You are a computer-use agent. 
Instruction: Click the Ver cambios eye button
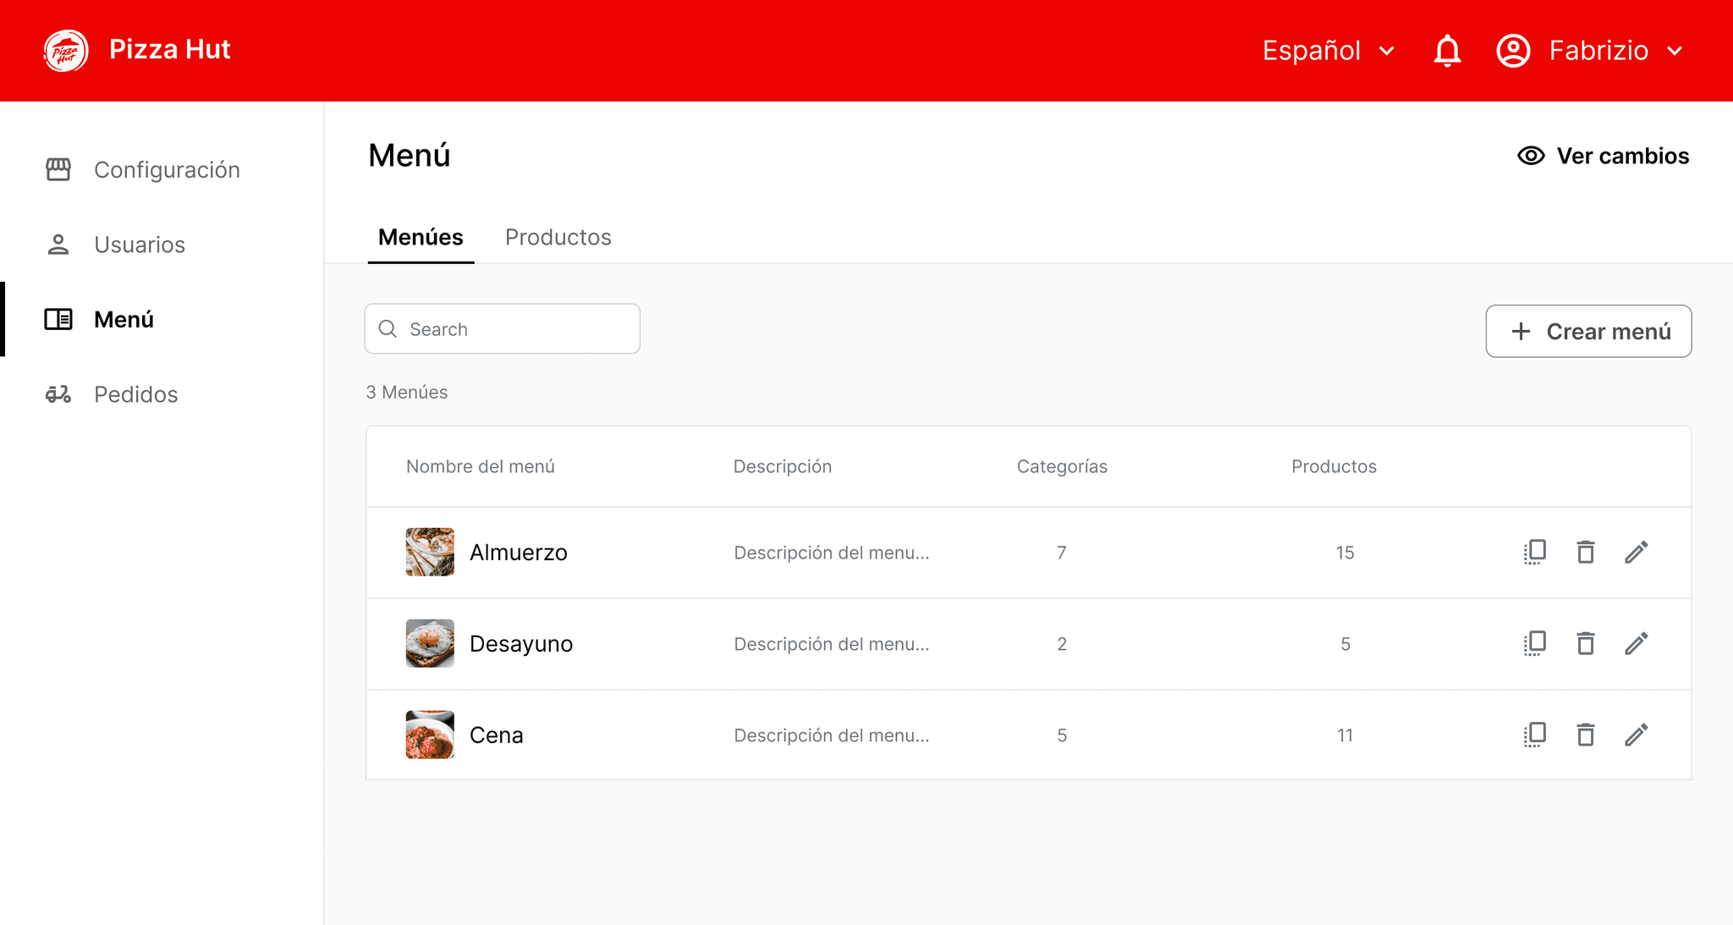(x=1603, y=156)
